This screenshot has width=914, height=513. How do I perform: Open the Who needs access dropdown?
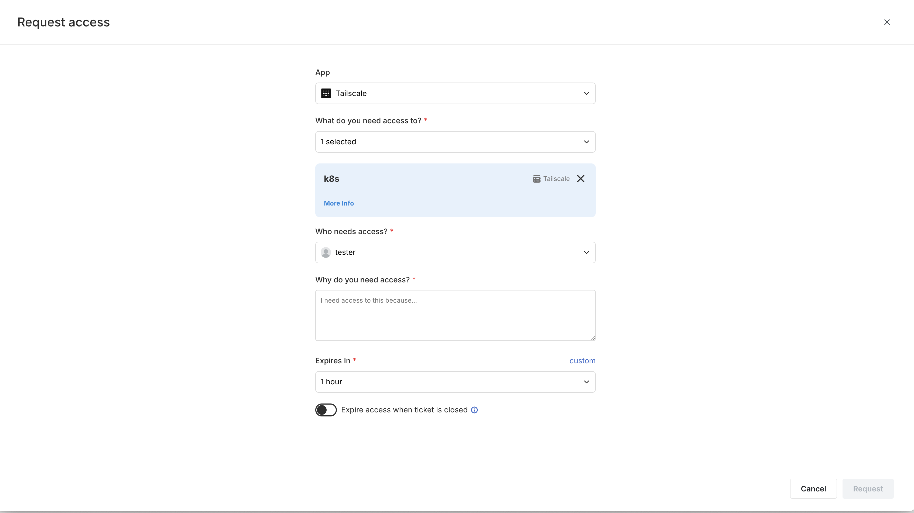[x=455, y=253]
